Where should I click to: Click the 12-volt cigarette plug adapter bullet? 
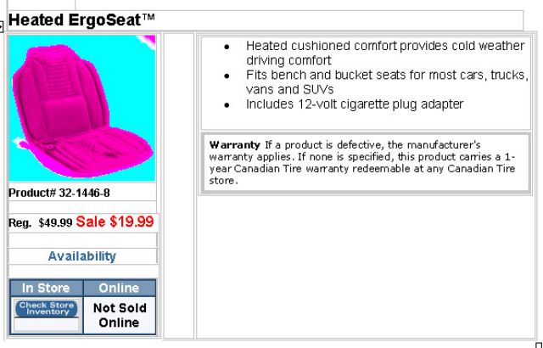pyautogui.click(x=354, y=104)
